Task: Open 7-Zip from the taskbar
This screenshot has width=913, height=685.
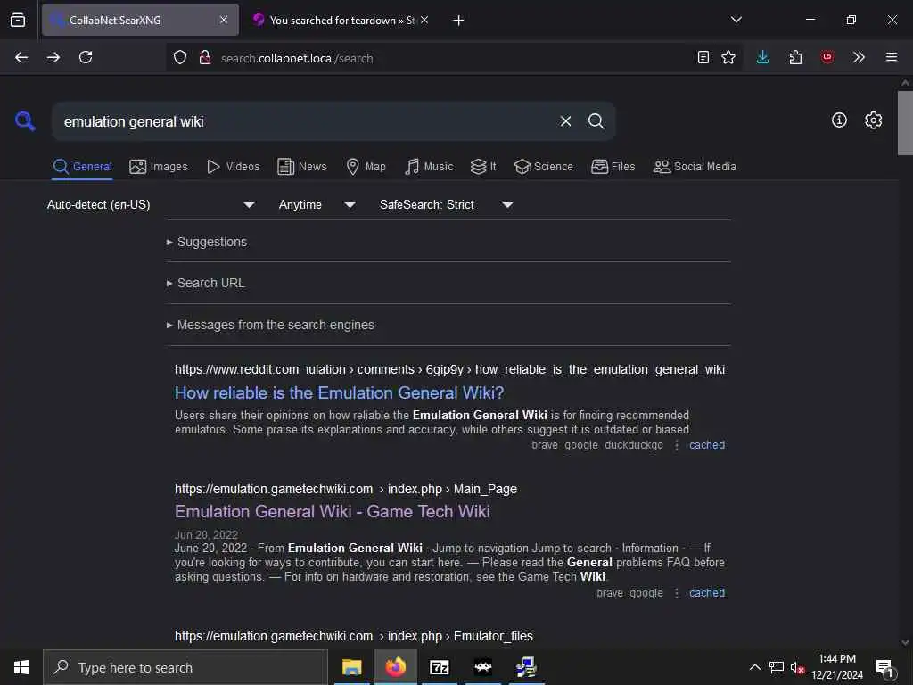Action: 439,667
